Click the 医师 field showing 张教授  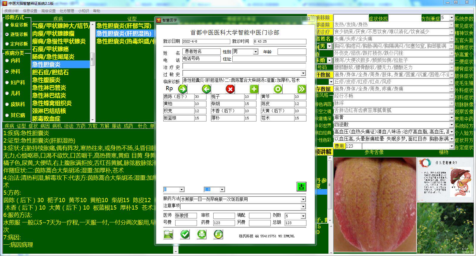coord(186,216)
